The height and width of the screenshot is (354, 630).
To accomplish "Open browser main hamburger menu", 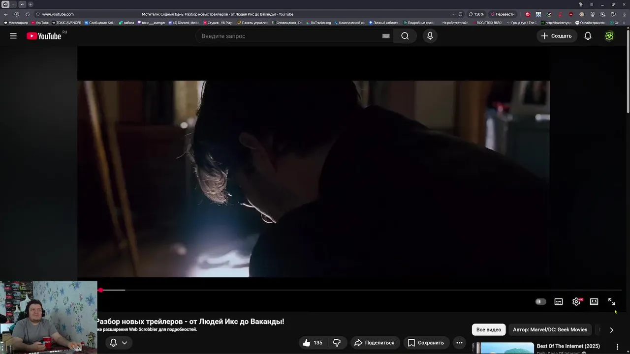I will pyautogui.click(x=591, y=4).
